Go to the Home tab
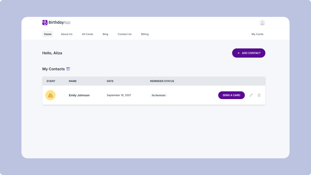This screenshot has height=175, width=311. point(48,34)
